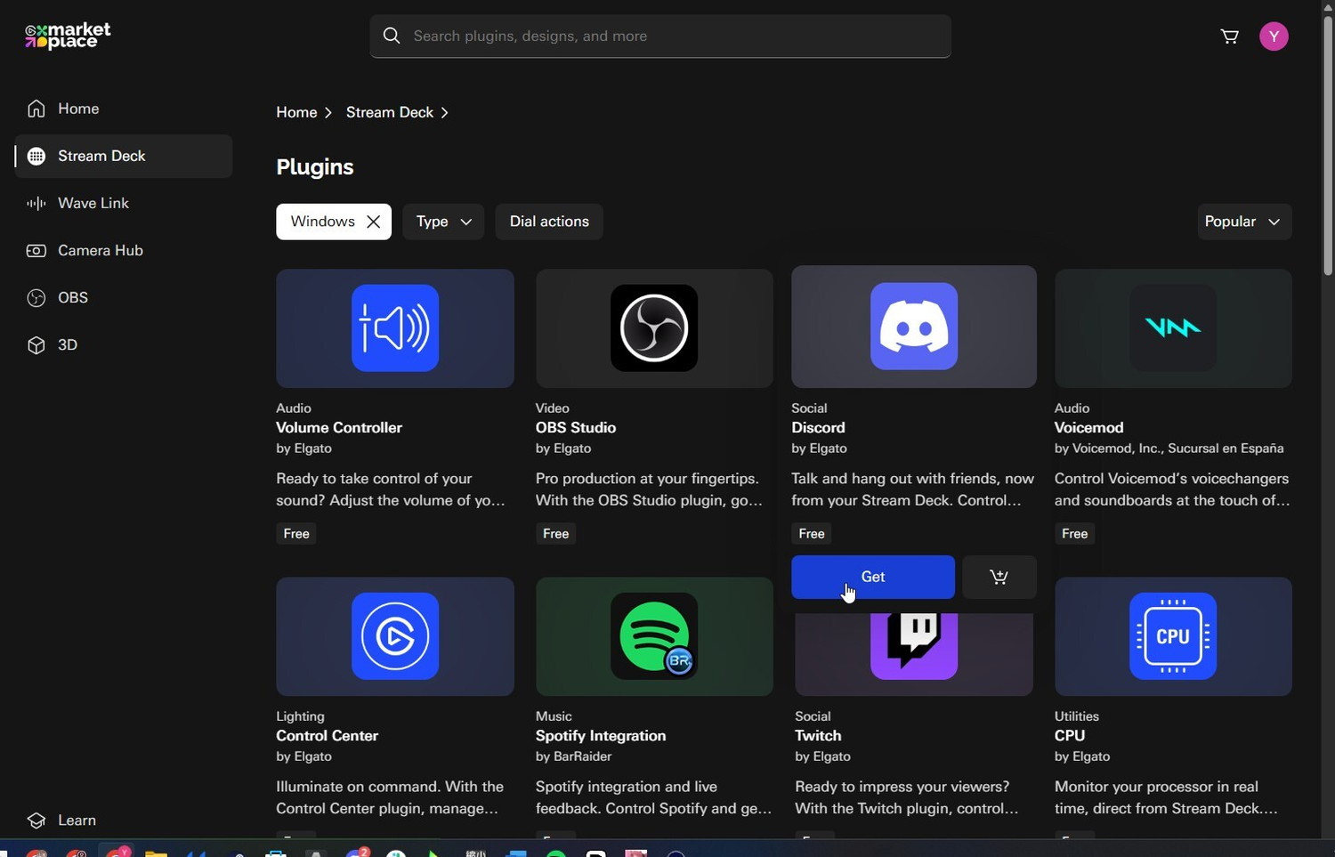1335x857 pixels.
Task: Open the CPU plugin icon
Action: coord(1172,636)
